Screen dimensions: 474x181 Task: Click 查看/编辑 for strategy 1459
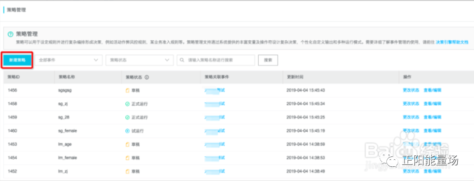[432, 117]
